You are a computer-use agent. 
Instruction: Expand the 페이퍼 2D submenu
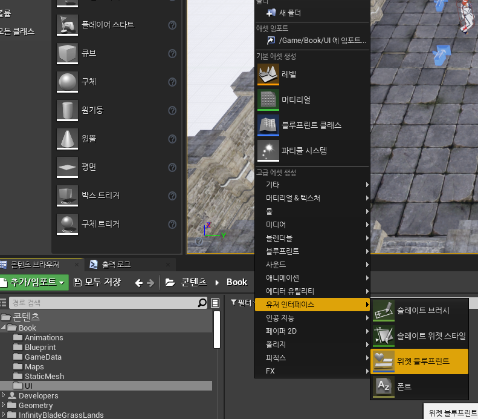(x=312, y=331)
